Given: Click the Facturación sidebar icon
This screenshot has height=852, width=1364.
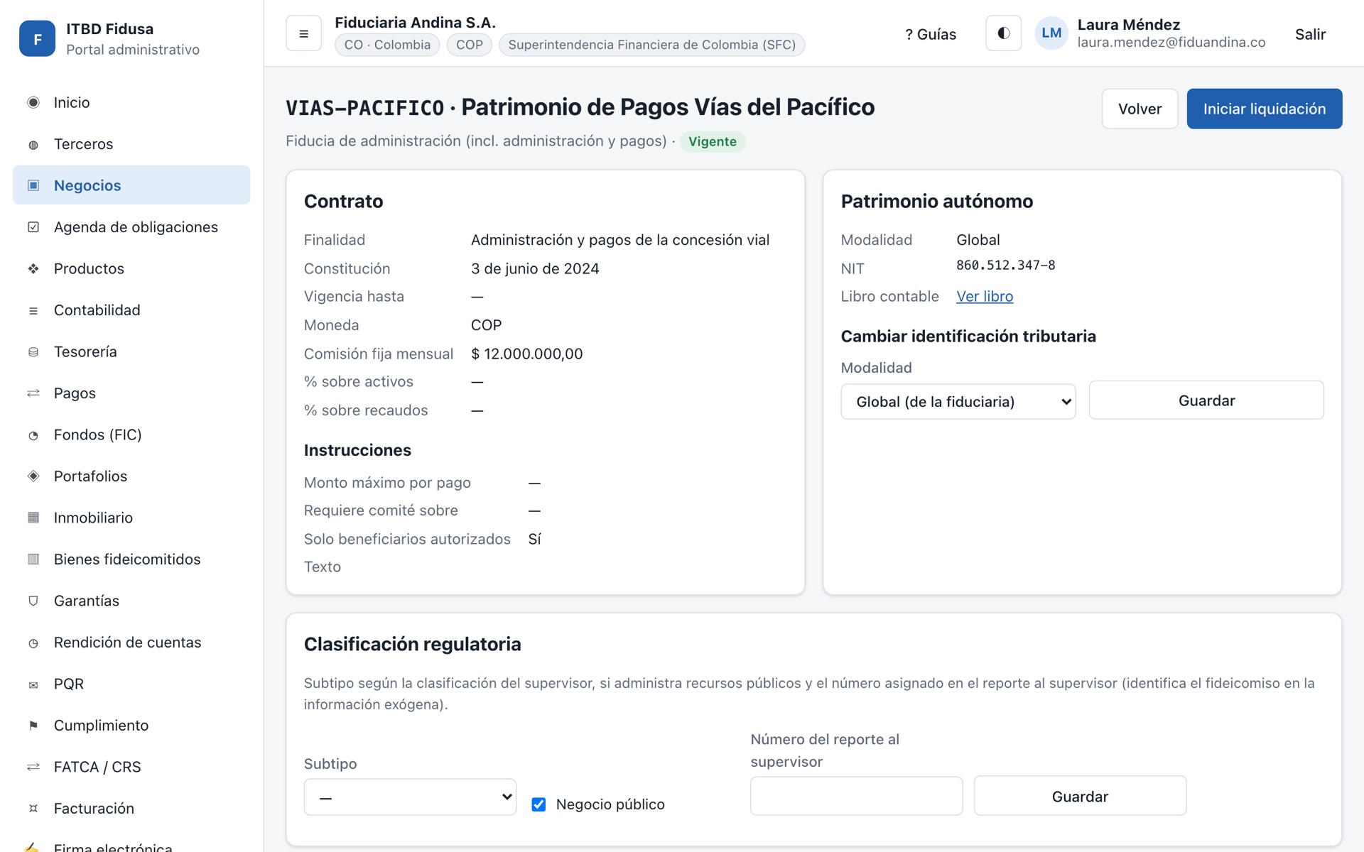Looking at the screenshot, I should (x=33, y=809).
